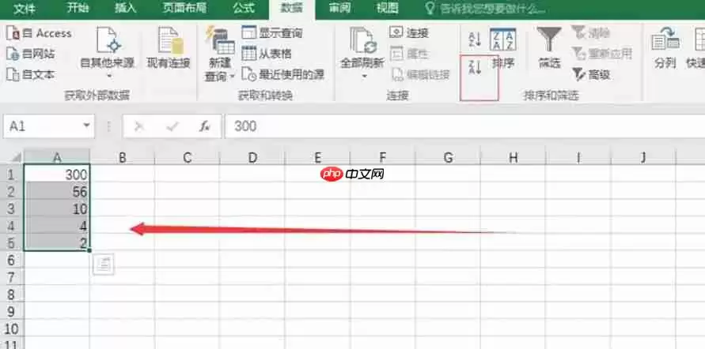Open the 全部刷新 dropdown
The image size is (705, 349).
click(362, 53)
